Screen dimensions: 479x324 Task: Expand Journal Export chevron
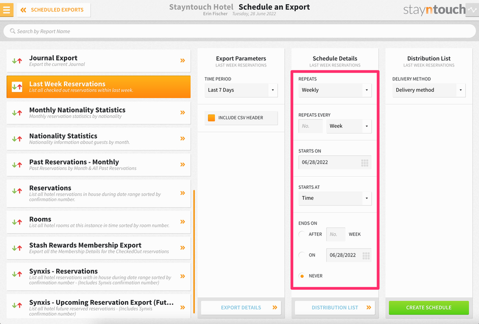183,61
